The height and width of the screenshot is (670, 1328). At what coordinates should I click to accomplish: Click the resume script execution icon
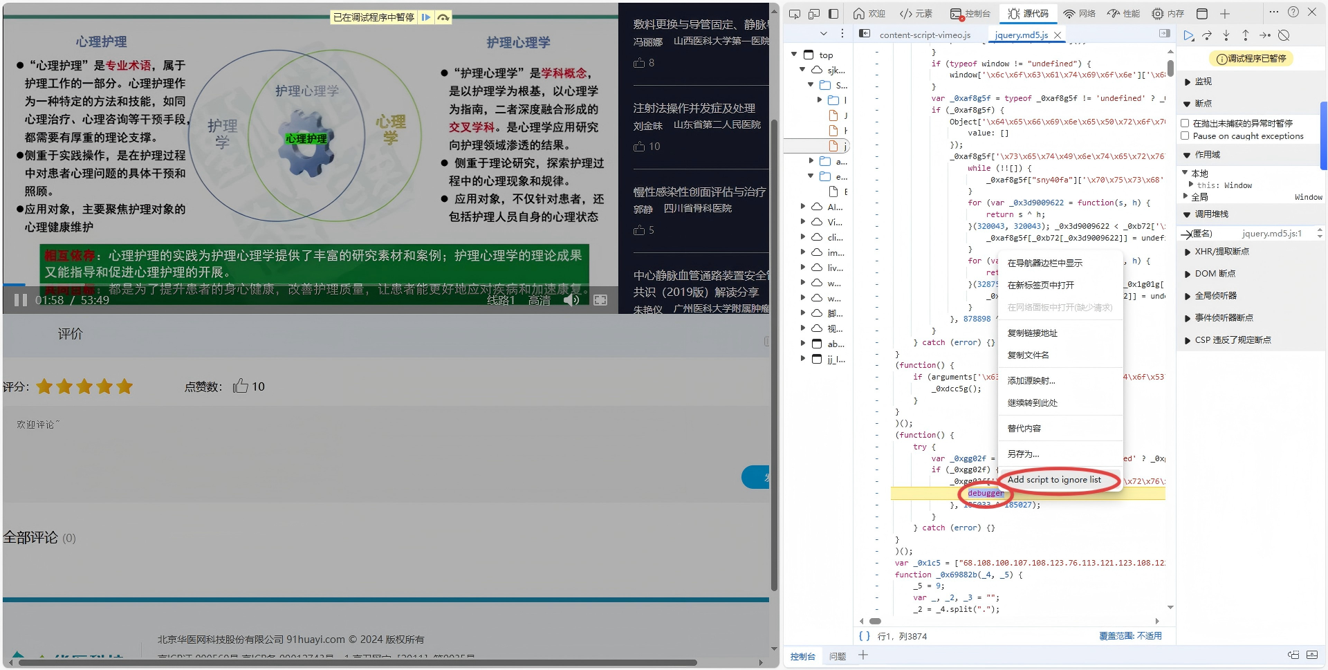click(1189, 35)
